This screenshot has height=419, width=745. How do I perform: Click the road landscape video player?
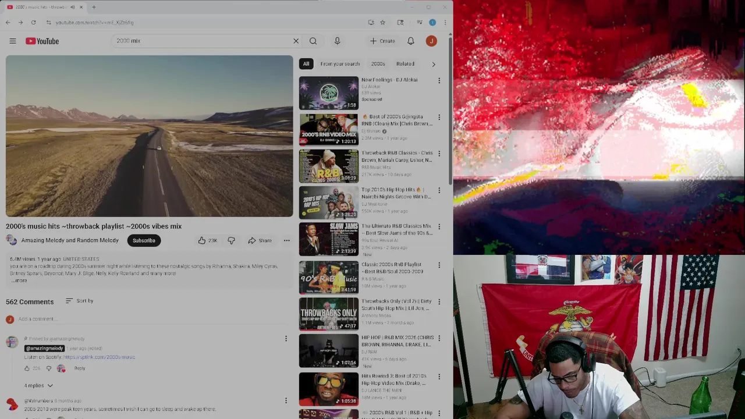tap(150, 136)
